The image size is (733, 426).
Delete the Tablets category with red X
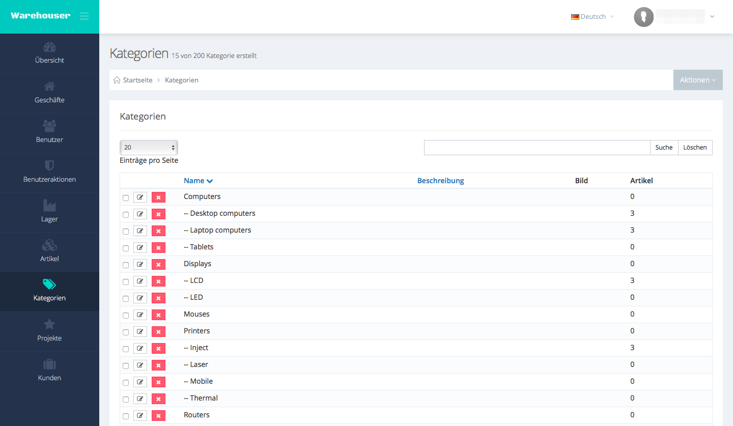[x=158, y=248]
